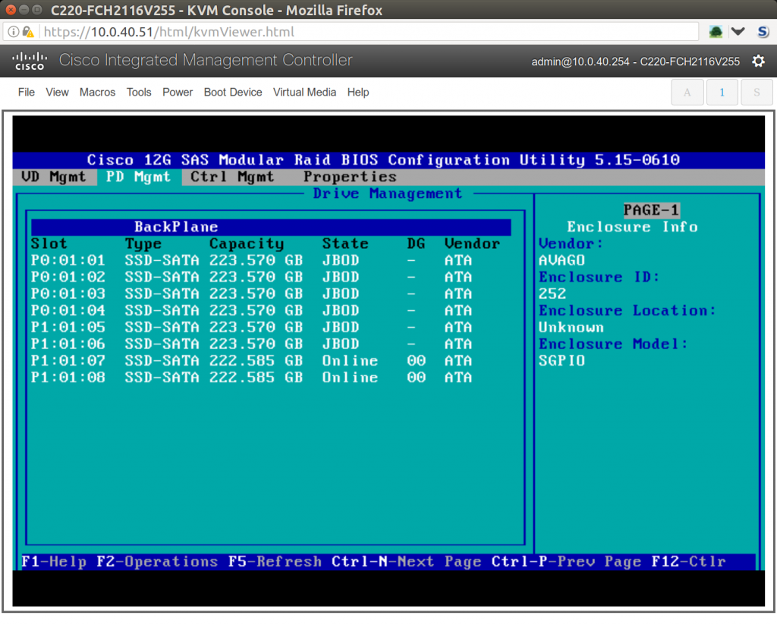Viewport: 777px width, 625px height.
Task: Open the Virtual Media menu
Action: [304, 92]
